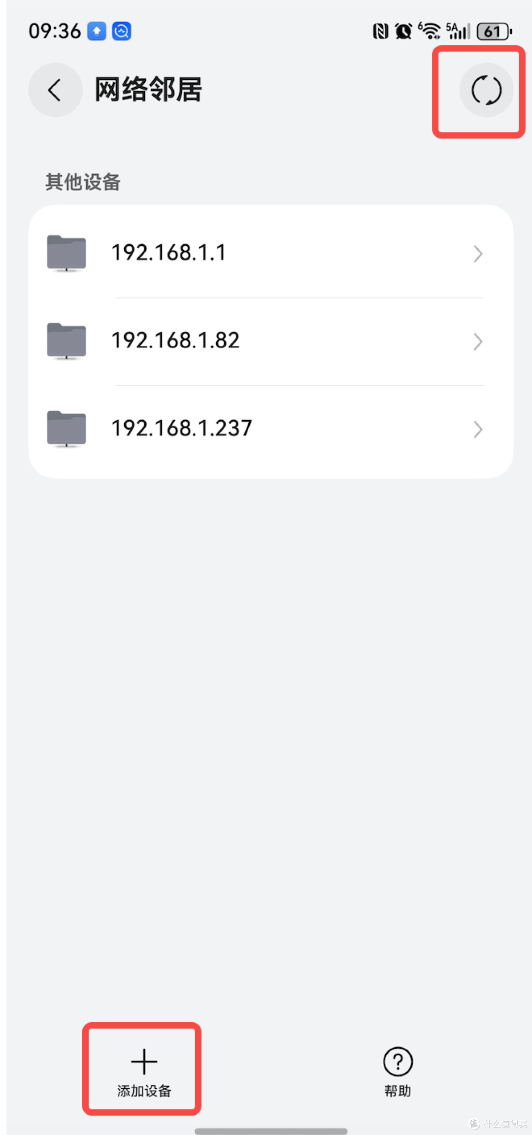Screen dimensions: 532x1135
Task: Open device 192.168.1.82
Action: tap(271, 341)
